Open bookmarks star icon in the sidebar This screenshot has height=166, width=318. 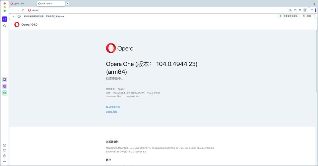(5, 26)
